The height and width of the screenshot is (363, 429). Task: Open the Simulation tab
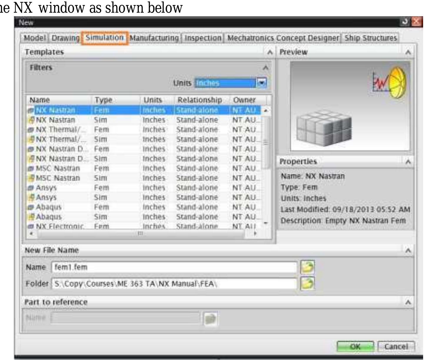[x=104, y=38]
